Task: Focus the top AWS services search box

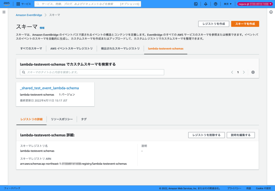Action: [x=88, y=4]
